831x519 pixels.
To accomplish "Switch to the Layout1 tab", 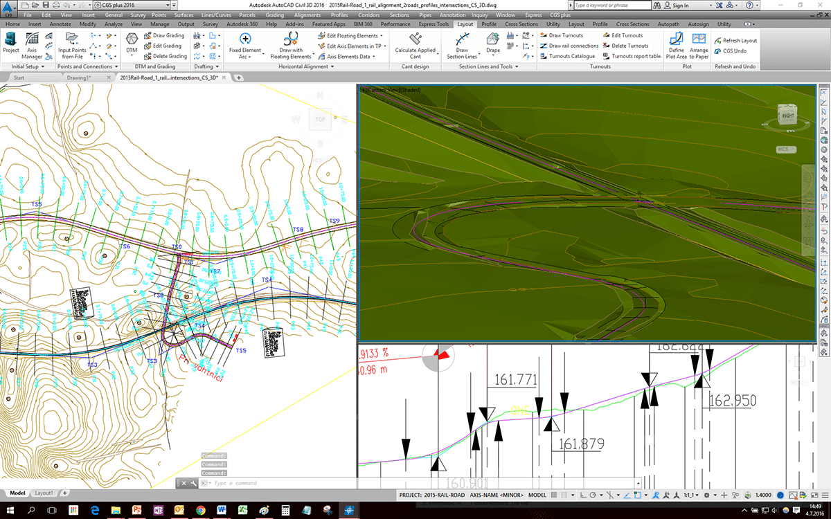I will (44, 493).
